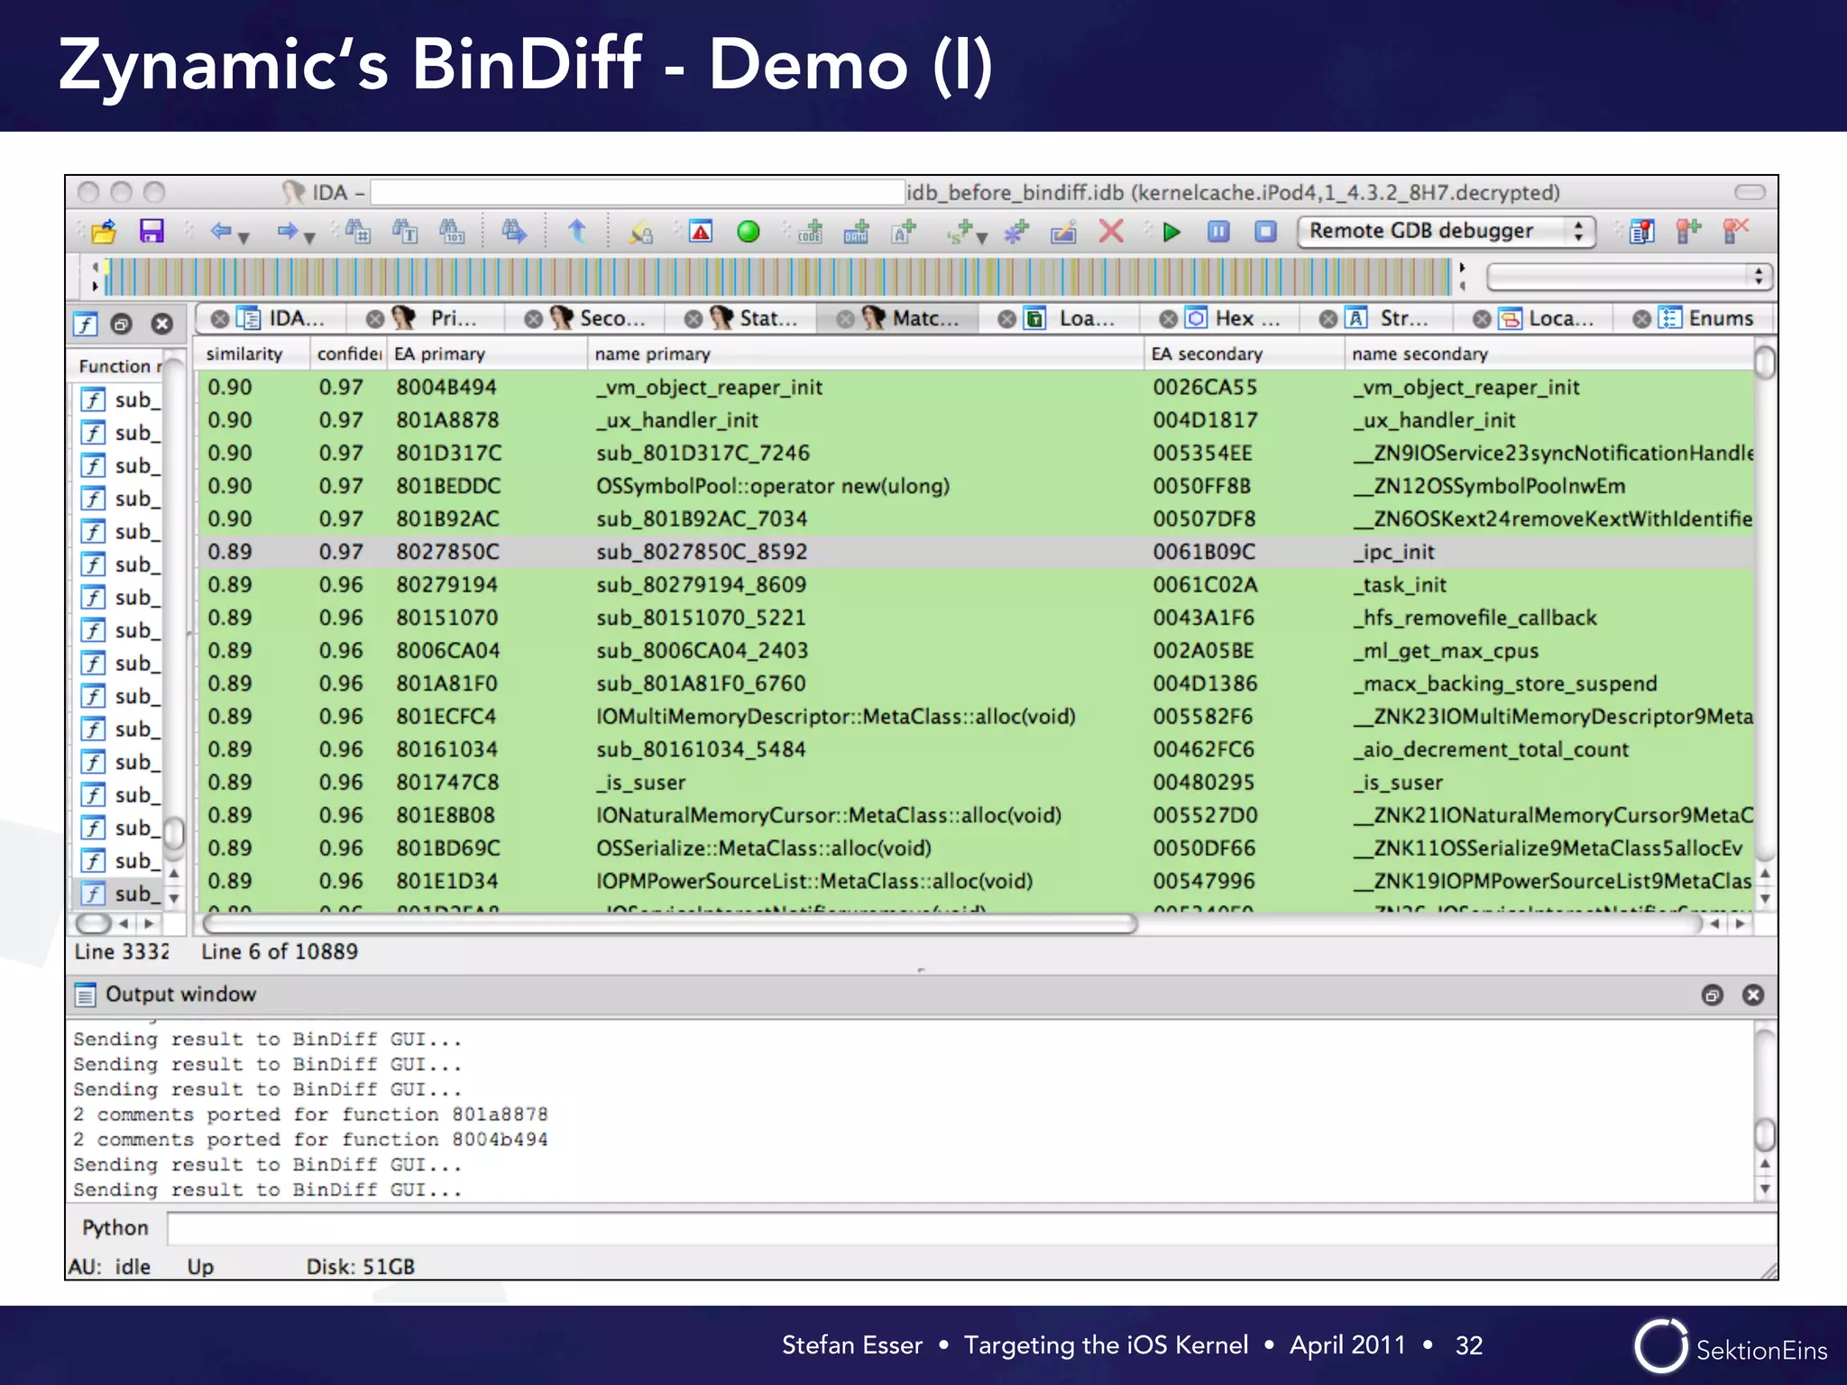
Task: Select the _is_suser primary name cell
Action: click(x=640, y=783)
